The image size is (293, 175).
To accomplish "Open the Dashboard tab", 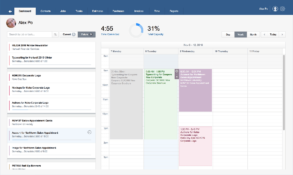I will click(25, 11).
